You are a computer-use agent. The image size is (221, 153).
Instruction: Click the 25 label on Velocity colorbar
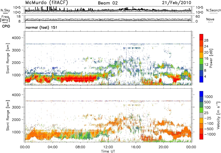206,113
